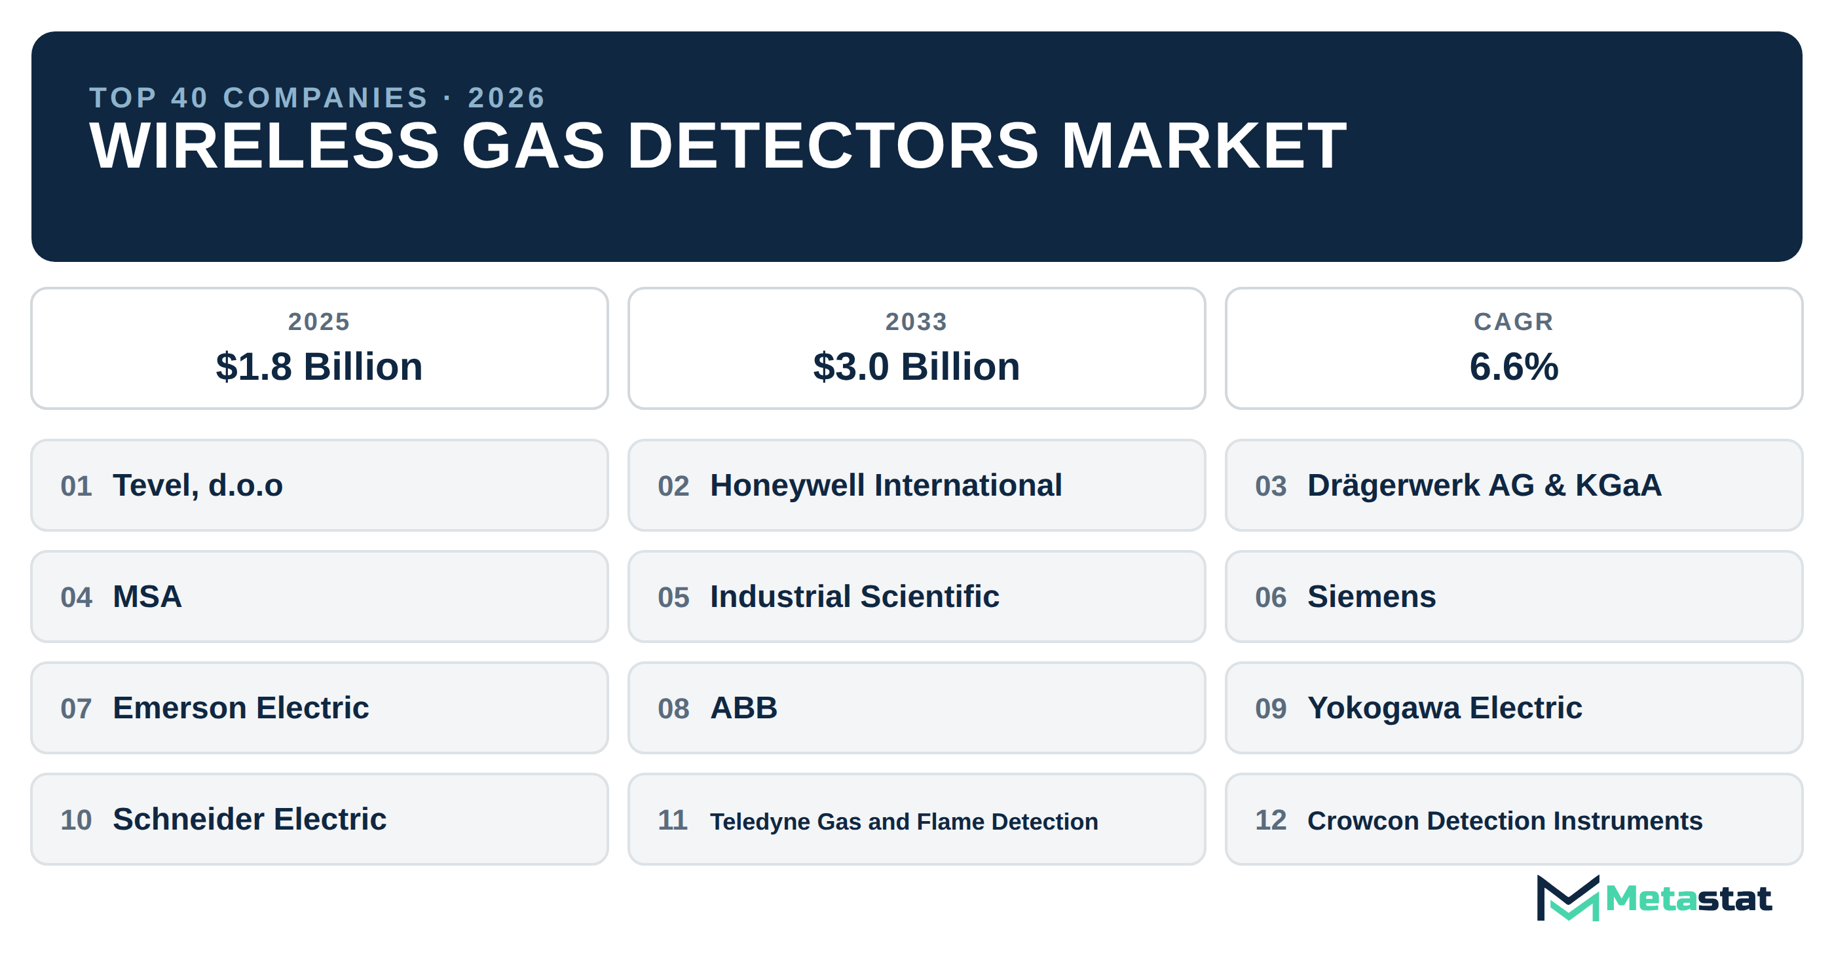Viewport: 1834px width, 956px height.
Task: Click the CAGR label
Action: pos(1514,322)
